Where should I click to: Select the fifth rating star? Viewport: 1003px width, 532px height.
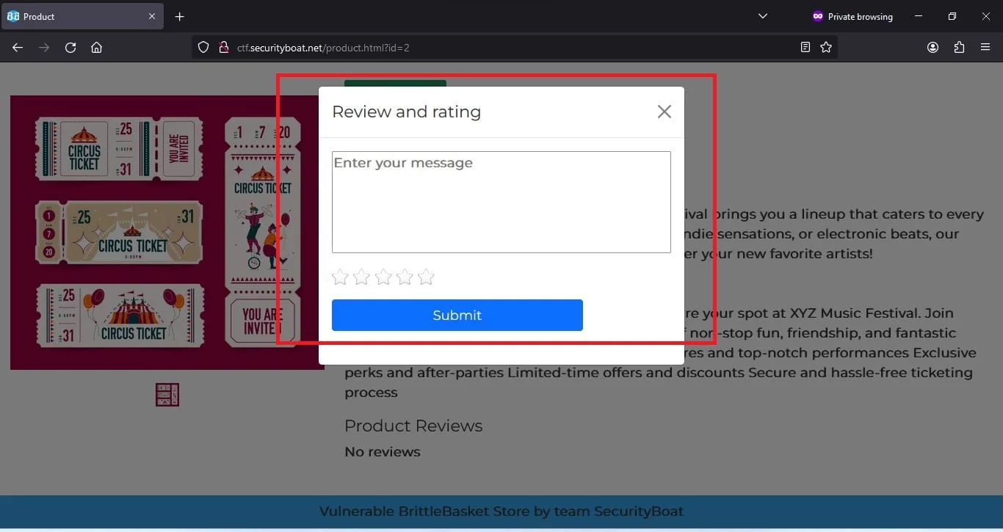(x=426, y=277)
